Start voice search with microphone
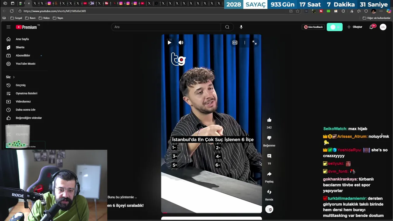 point(241,27)
